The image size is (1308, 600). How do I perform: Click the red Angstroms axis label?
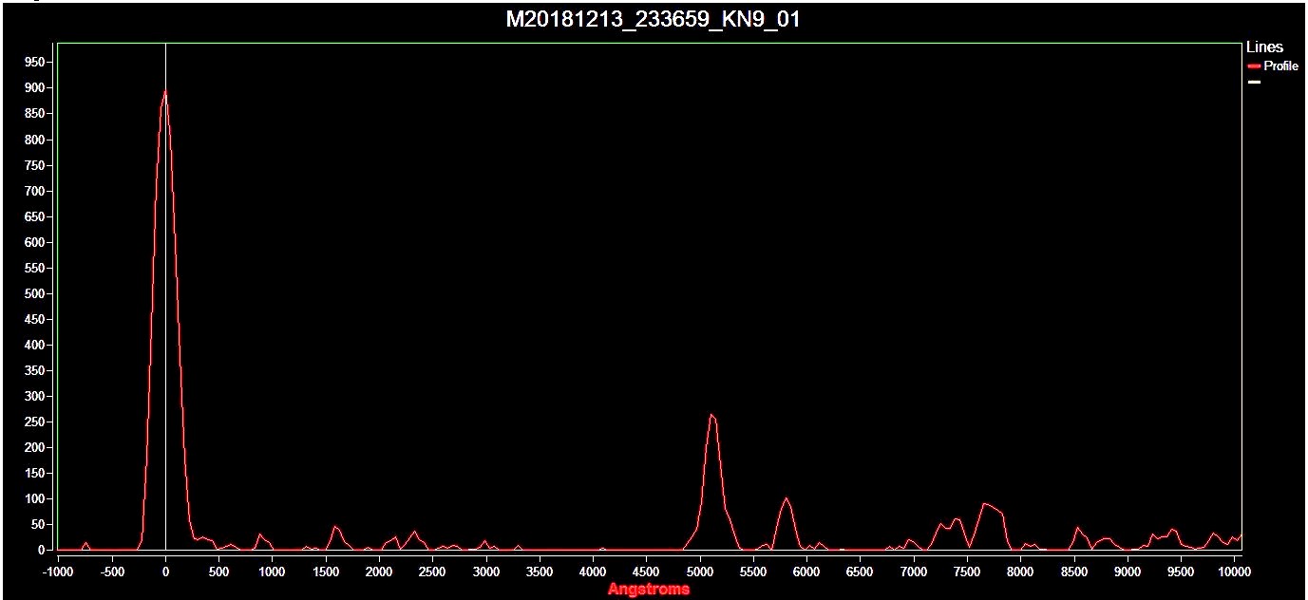649,590
